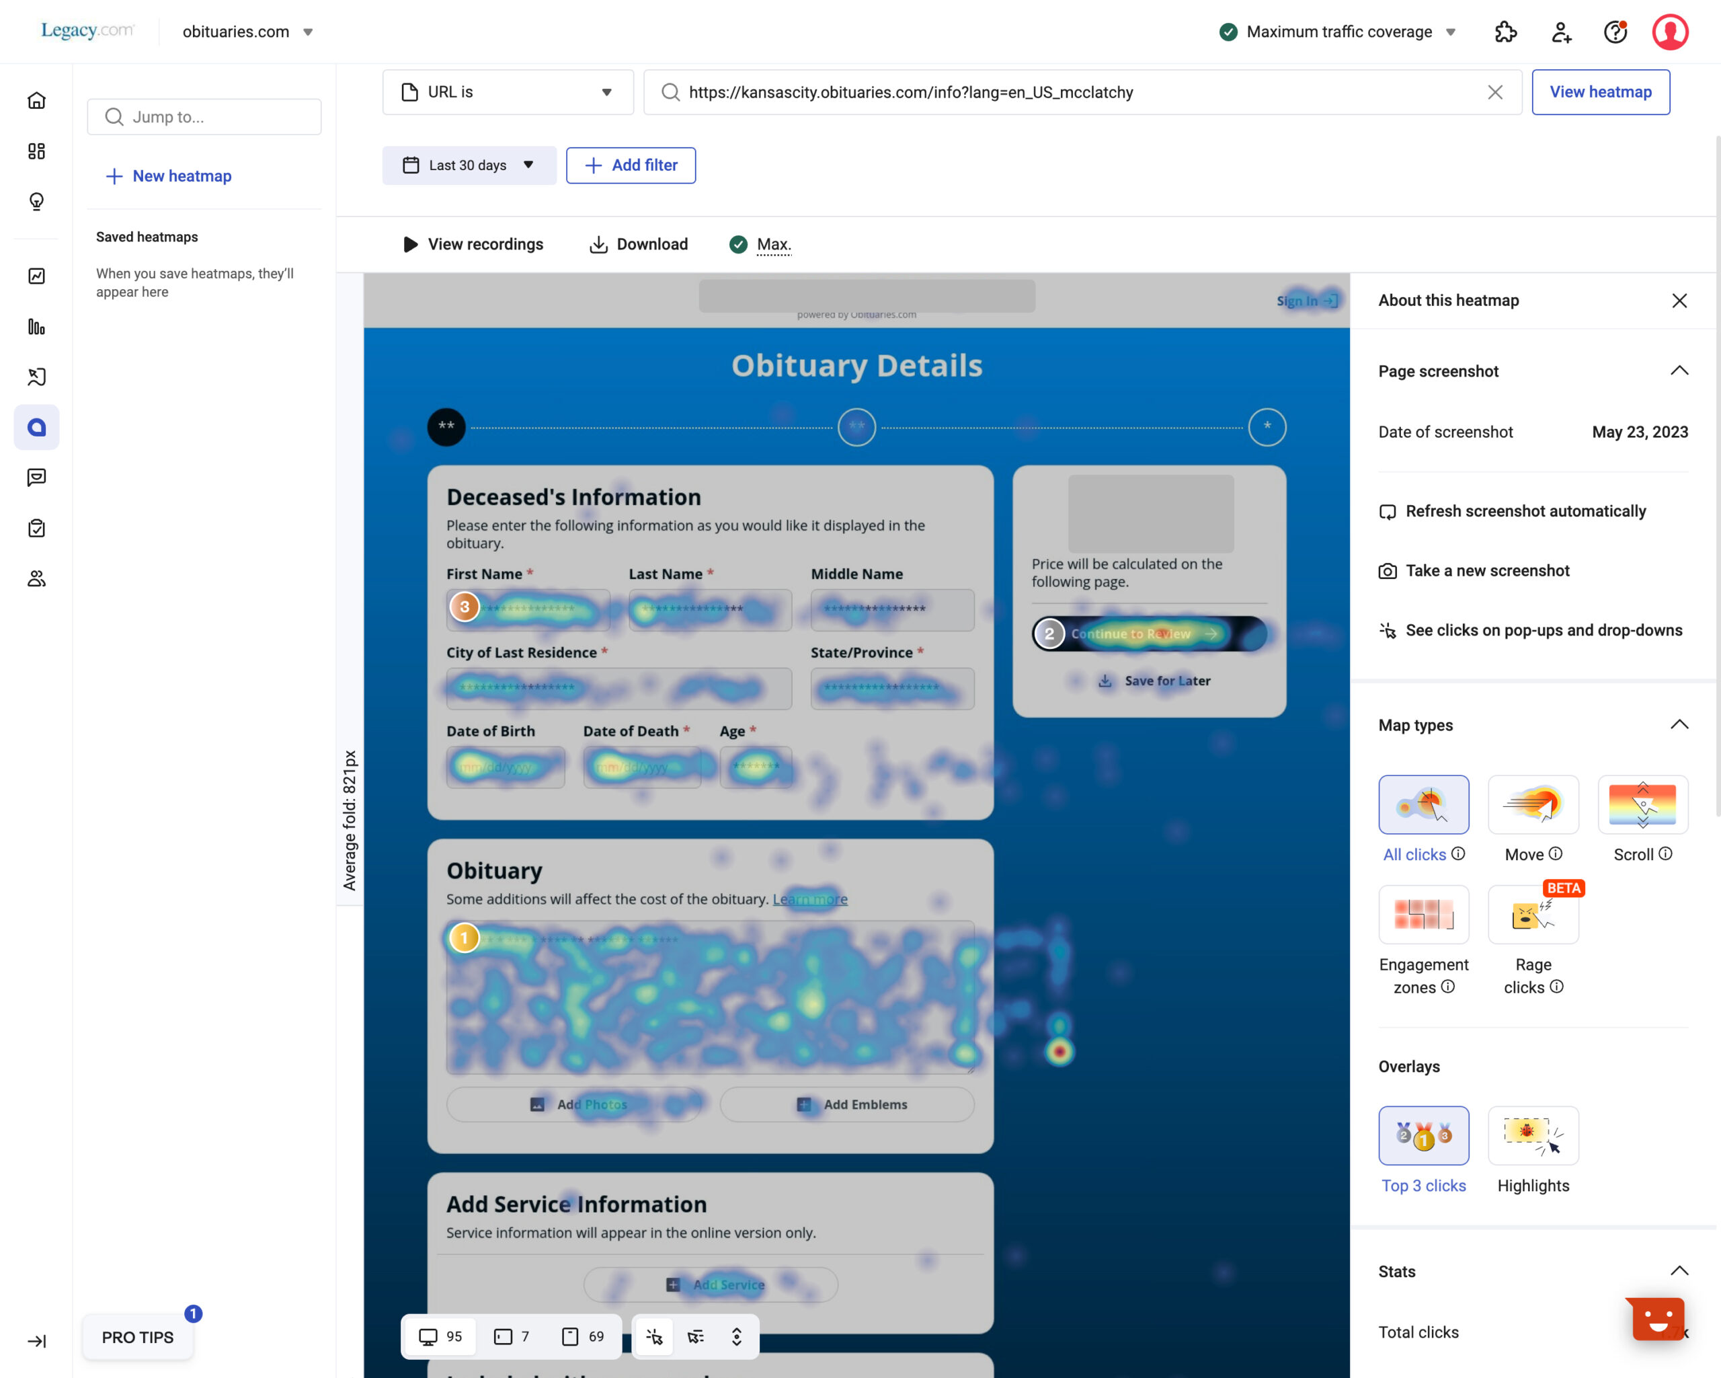Switch to move map cursor icon in toolbar
This screenshot has width=1721, height=1378.
[x=696, y=1336]
